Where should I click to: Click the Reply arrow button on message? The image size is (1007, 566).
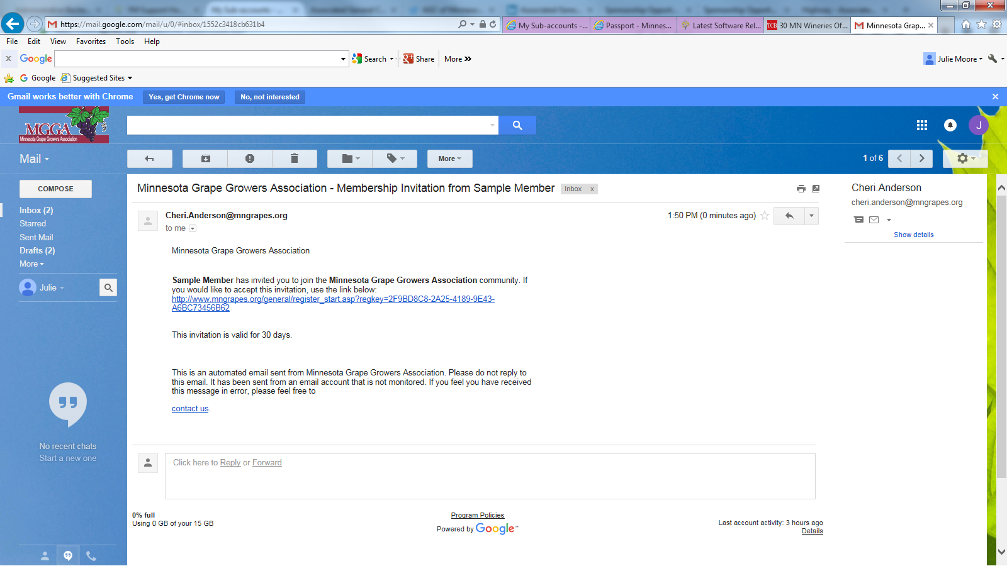[789, 216]
